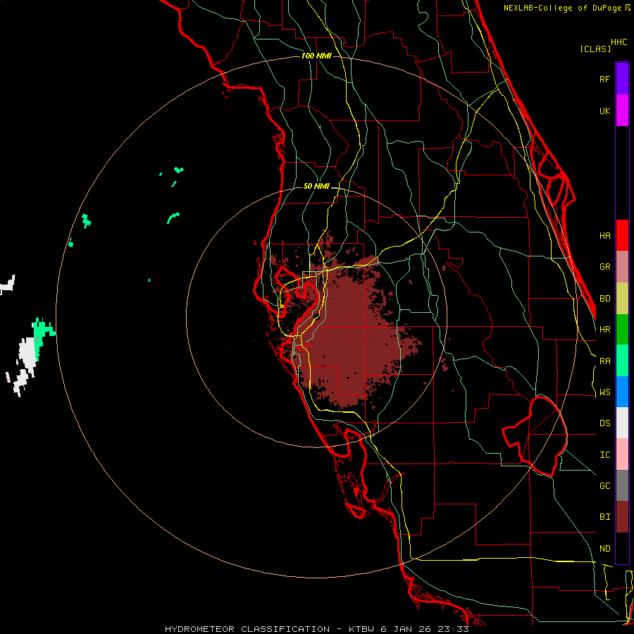
Task: Click the 100 NMI range ring label
Action: pyautogui.click(x=316, y=56)
